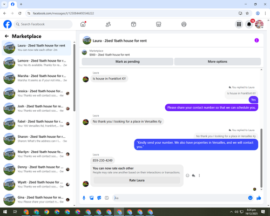Open Fabel conversation in the list
Image resolution: width=270 pixels, height=216 pixels.
[36, 124]
